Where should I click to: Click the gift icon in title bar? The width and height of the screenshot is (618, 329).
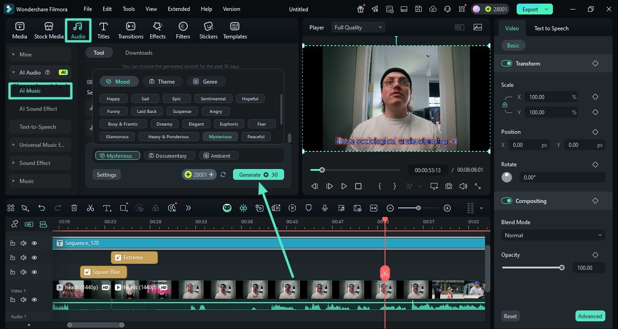tap(361, 9)
